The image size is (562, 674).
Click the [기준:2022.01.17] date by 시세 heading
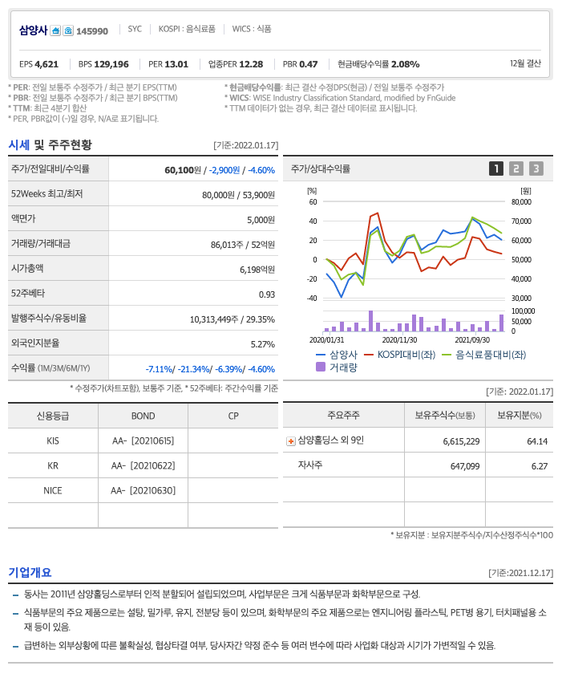[246, 145]
